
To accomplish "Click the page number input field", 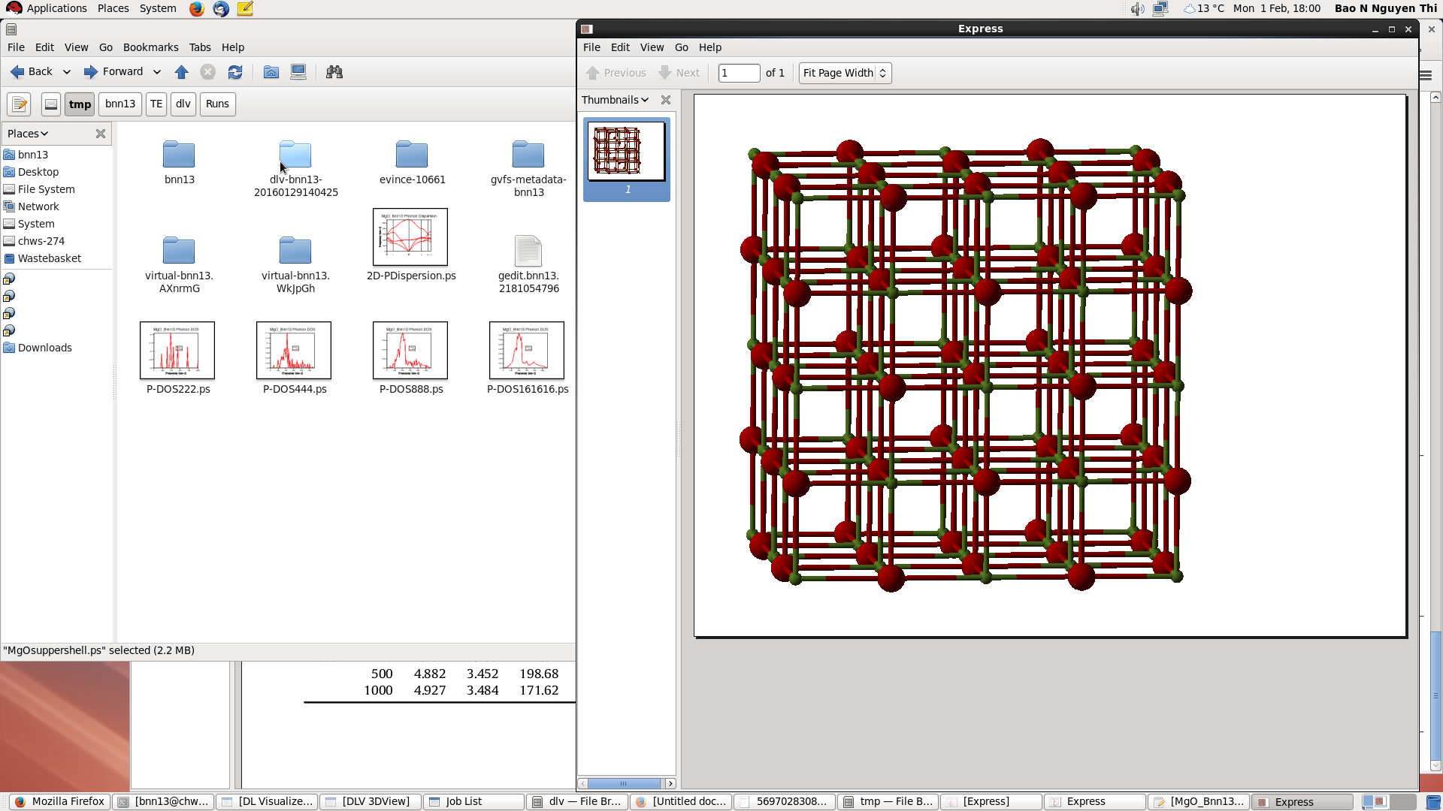I will pyautogui.click(x=739, y=73).
